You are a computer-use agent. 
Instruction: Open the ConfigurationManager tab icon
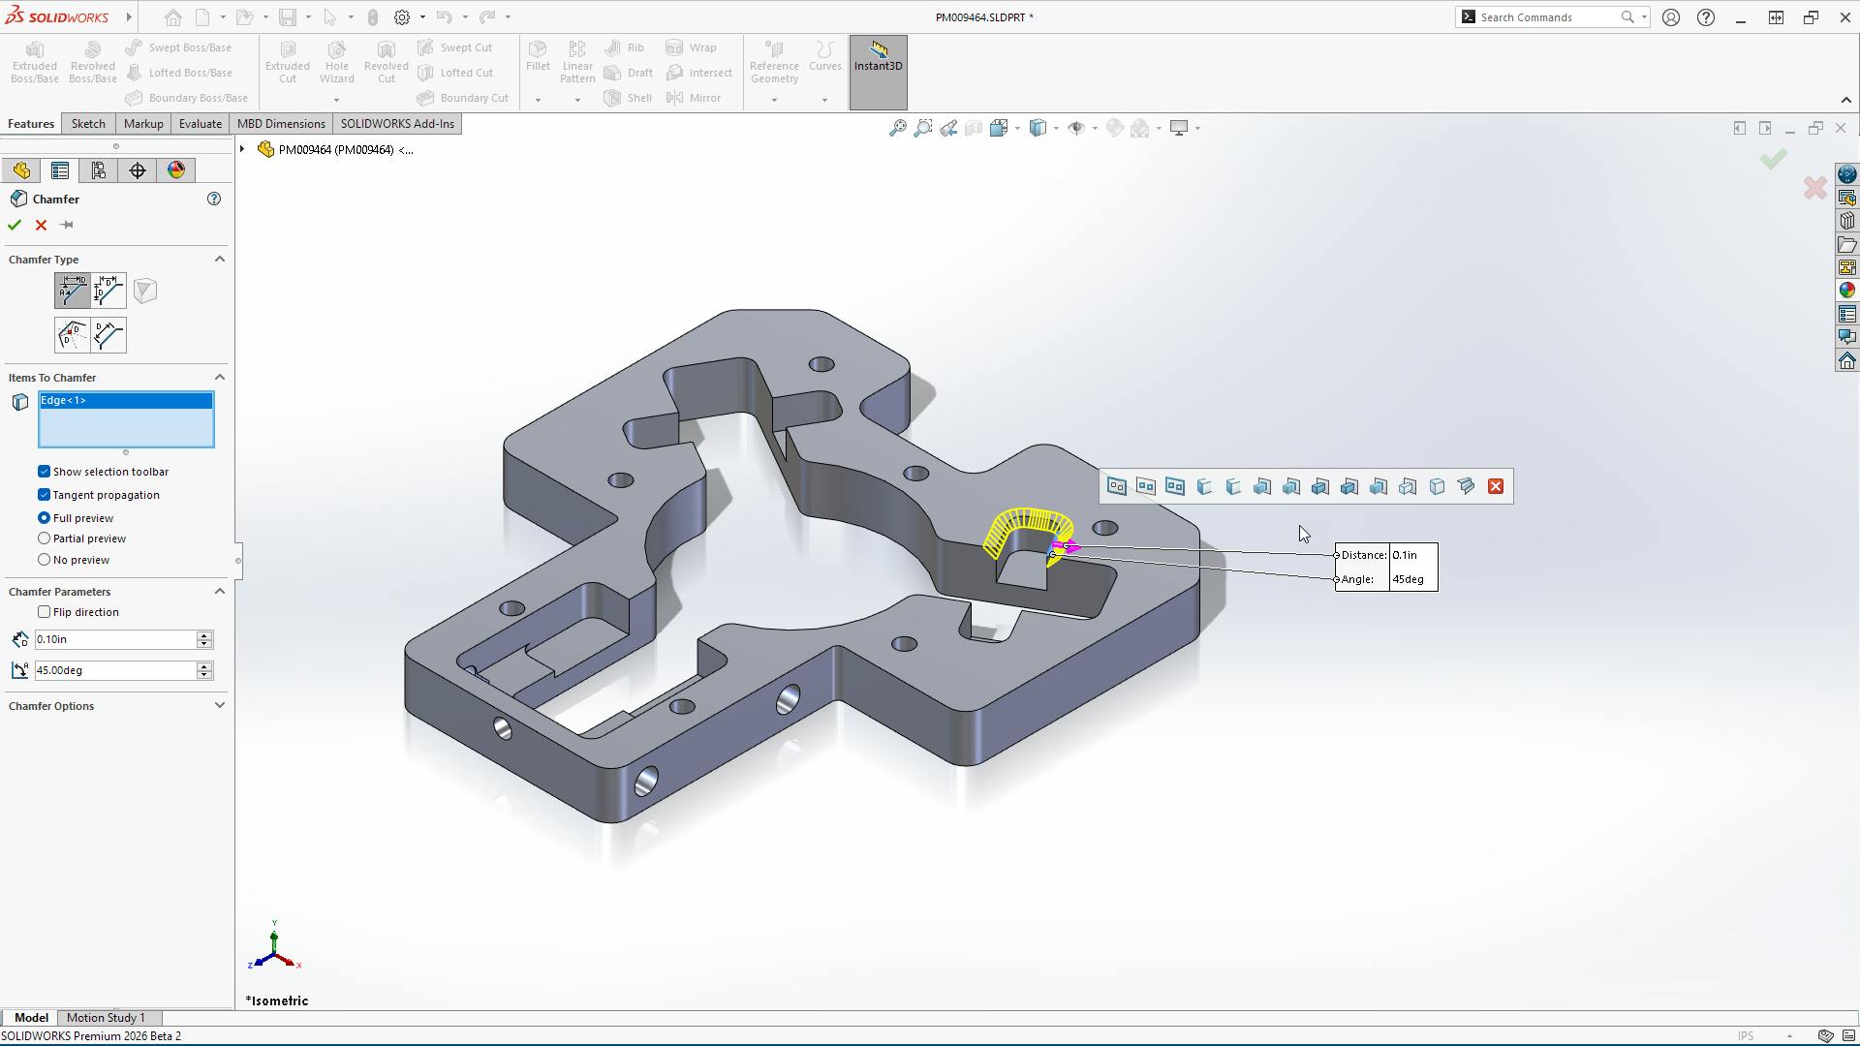(x=99, y=170)
